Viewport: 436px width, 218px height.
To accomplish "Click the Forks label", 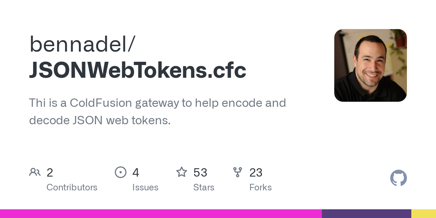I will 261,187.
